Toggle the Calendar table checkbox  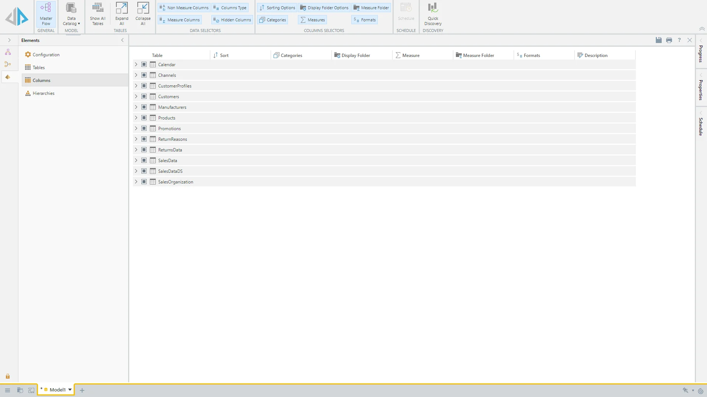tap(144, 64)
